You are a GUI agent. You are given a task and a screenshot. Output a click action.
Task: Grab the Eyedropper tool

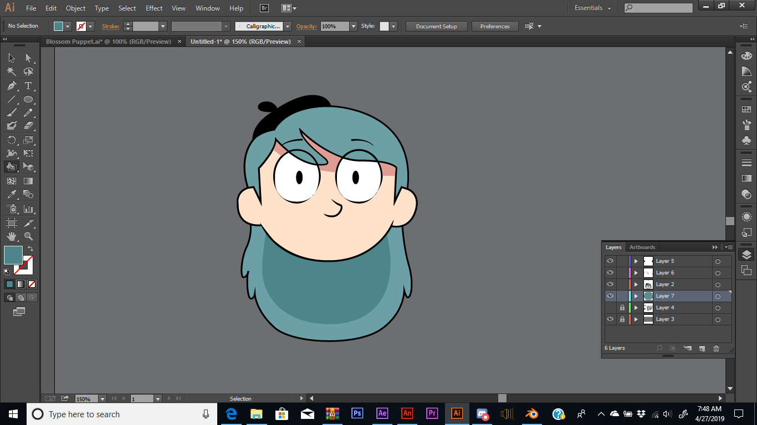click(12, 195)
